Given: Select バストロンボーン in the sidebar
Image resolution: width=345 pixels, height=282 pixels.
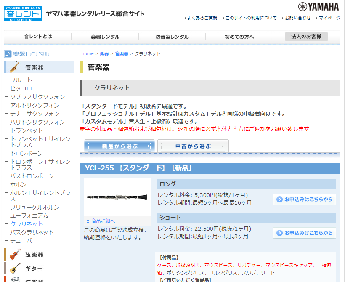Looking at the screenshot, I should (x=32, y=176).
